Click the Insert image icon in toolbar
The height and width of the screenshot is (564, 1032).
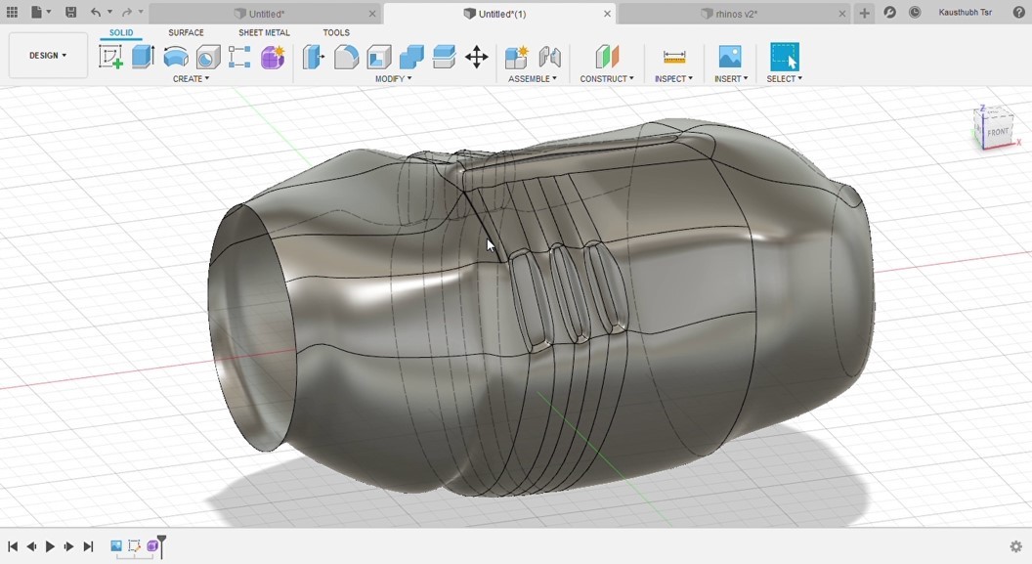pyautogui.click(x=730, y=57)
